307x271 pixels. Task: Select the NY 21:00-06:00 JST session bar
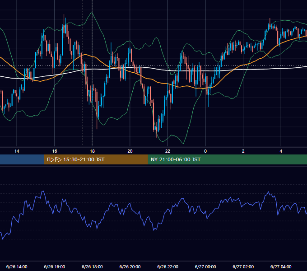(x=227, y=159)
